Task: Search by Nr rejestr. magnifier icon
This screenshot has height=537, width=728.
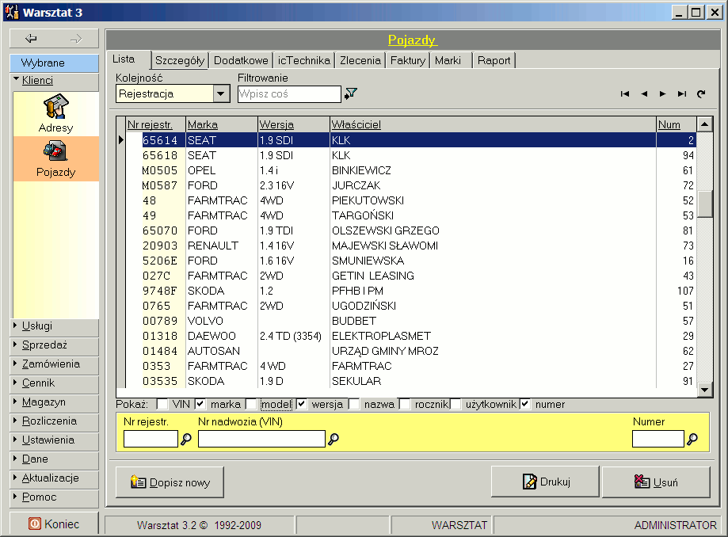Action: click(x=186, y=439)
